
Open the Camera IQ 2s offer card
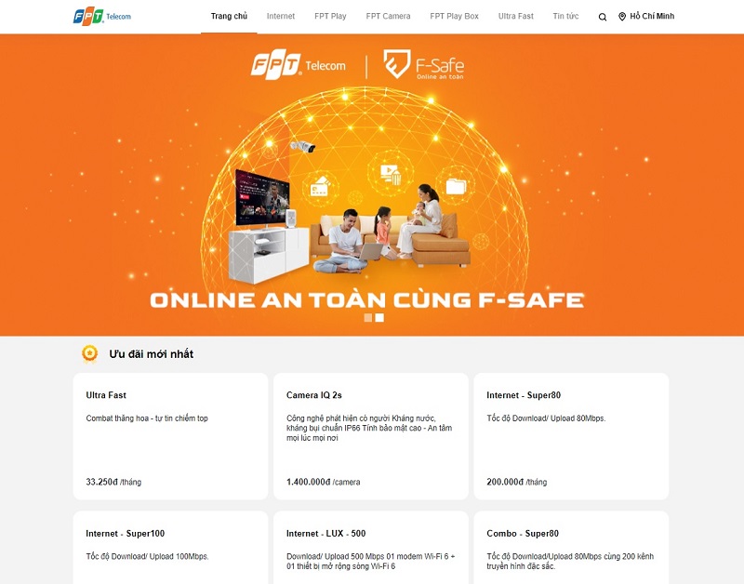click(x=371, y=436)
